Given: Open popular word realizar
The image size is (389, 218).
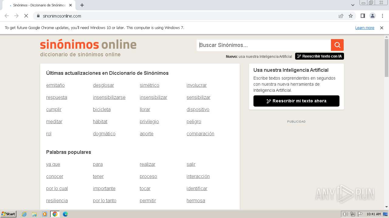Looking at the screenshot, I should click(x=147, y=164).
